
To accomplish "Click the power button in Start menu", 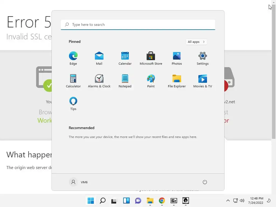I will pyautogui.click(x=205, y=182).
